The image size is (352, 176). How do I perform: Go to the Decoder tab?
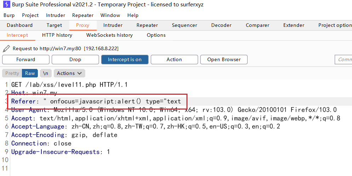click(x=221, y=25)
